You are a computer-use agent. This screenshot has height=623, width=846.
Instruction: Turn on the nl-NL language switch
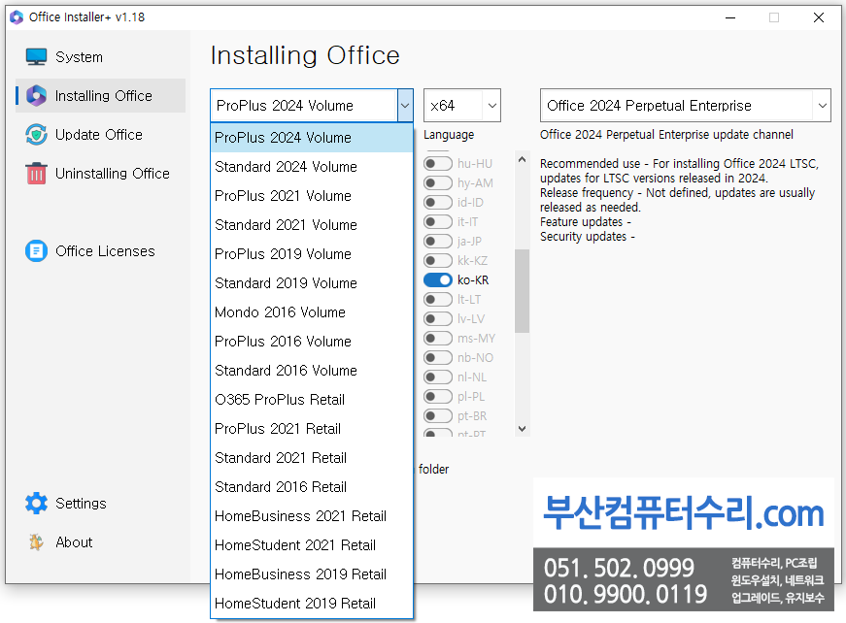pyautogui.click(x=437, y=377)
